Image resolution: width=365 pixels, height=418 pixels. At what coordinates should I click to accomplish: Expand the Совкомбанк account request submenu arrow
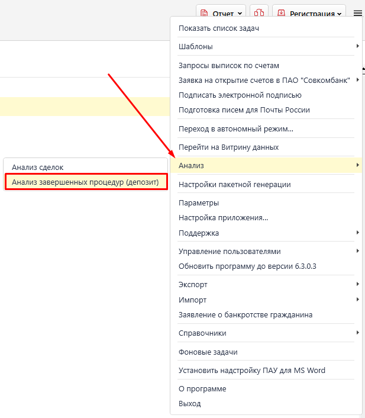click(358, 80)
